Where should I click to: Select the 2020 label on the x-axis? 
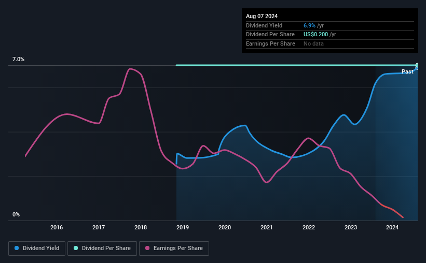(x=225, y=227)
